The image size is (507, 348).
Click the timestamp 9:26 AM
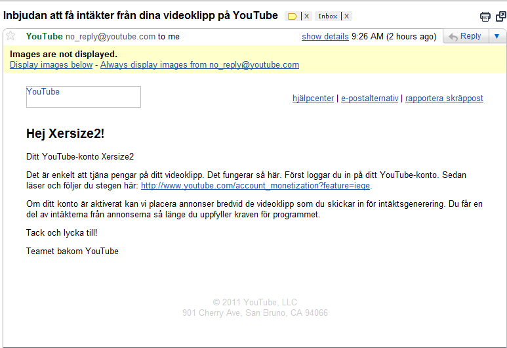(367, 36)
